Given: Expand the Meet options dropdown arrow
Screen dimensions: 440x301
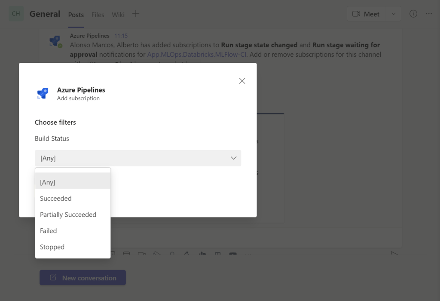Looking at the screenshot, I should (394, 14).
